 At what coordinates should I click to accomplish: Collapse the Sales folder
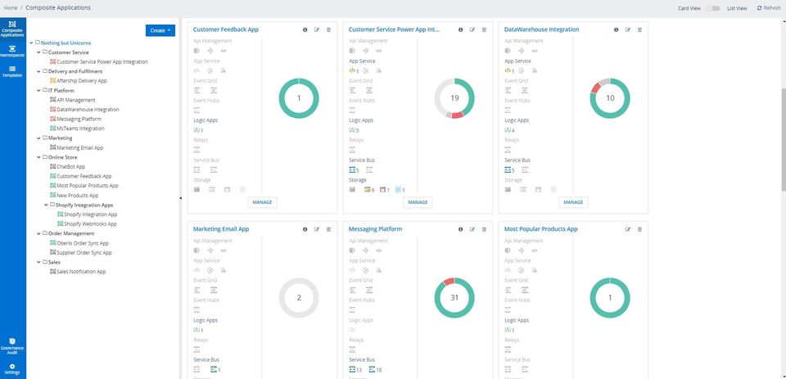39,262
